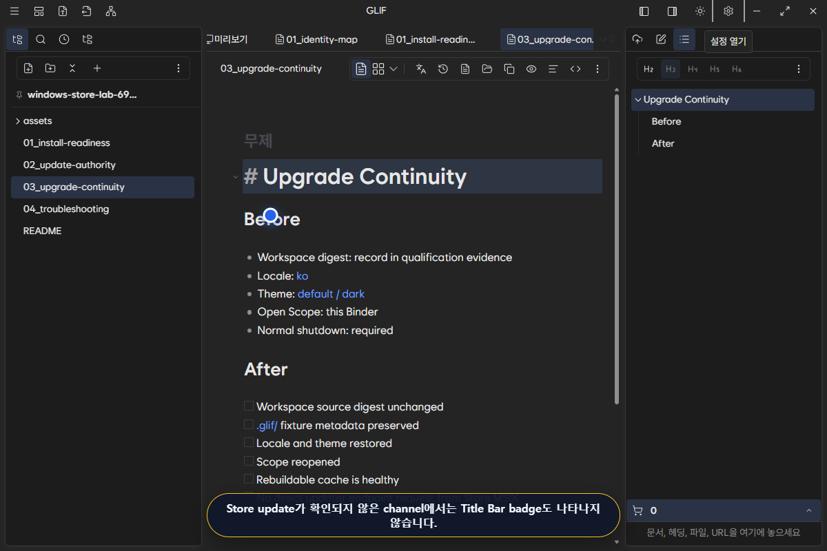827x551 pixels.
Task: Switch theme with the sun icon
Action: click(700, 11)
